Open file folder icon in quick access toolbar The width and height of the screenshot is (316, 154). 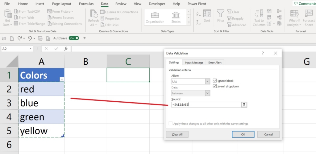tap(4, 38)
